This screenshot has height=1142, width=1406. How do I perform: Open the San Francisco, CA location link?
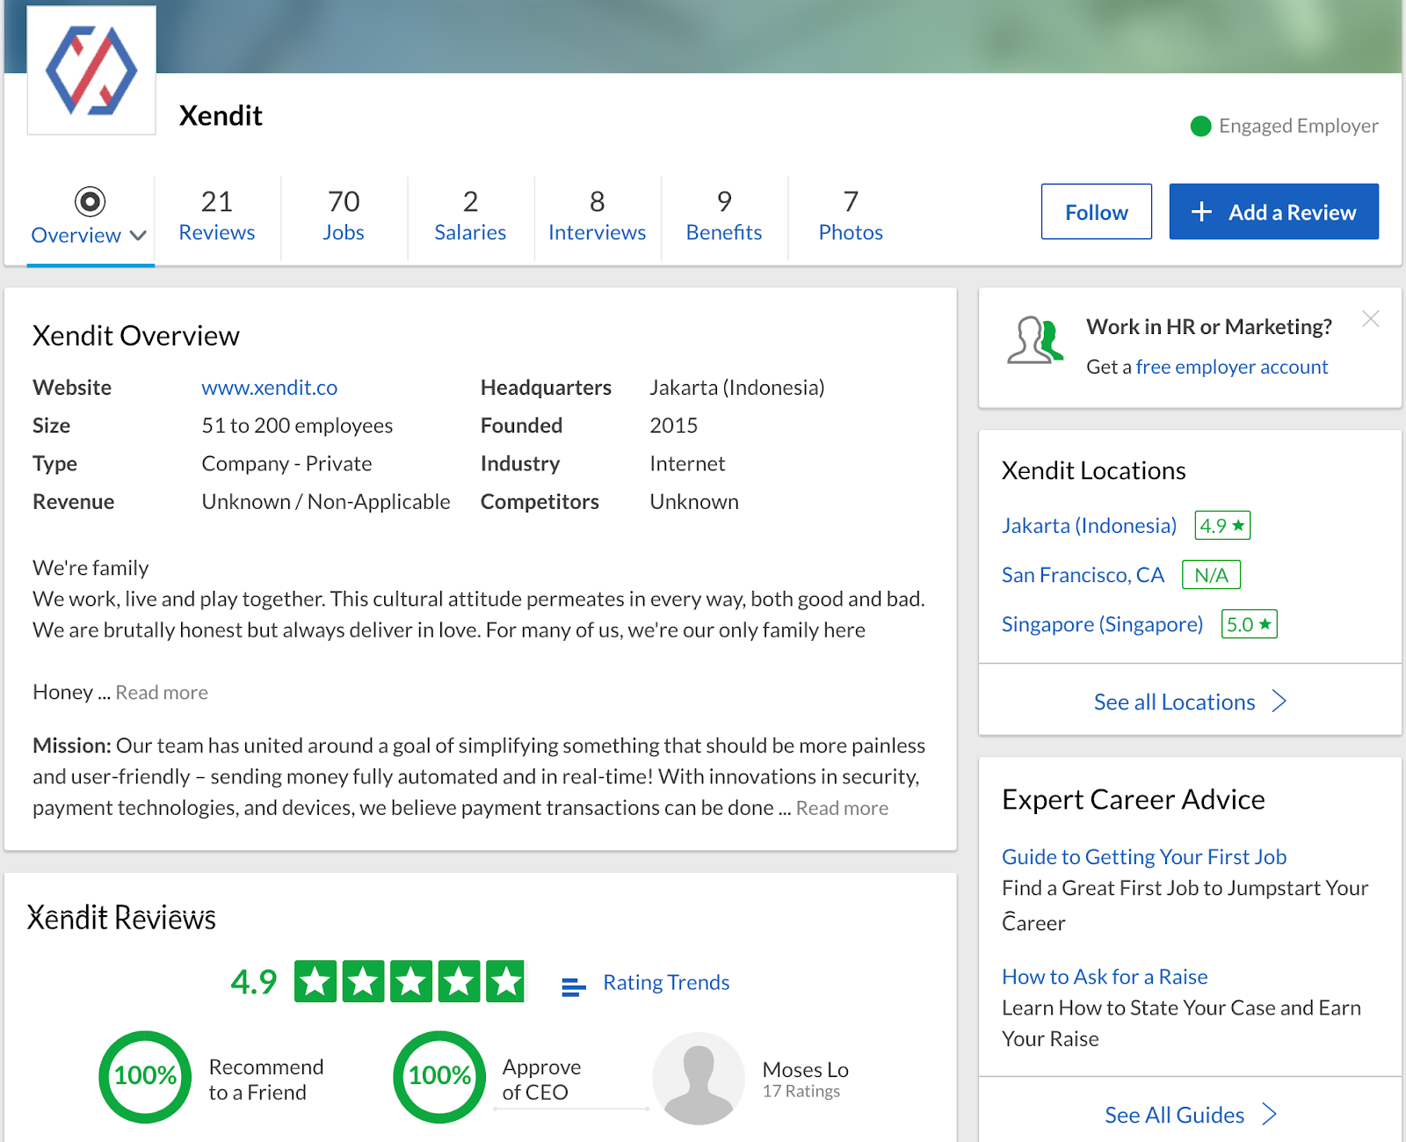(1083, 575)
